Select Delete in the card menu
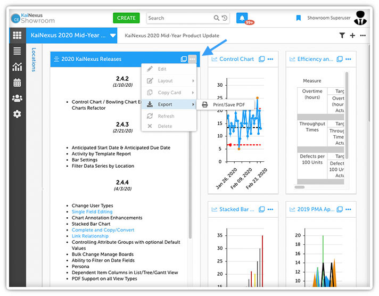The height and width of the screenshot is (296, 379). point(169,126)
